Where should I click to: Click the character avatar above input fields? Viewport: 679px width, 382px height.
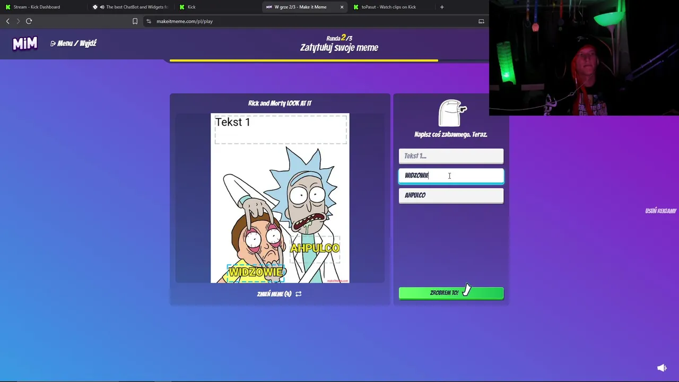[452, 113]
